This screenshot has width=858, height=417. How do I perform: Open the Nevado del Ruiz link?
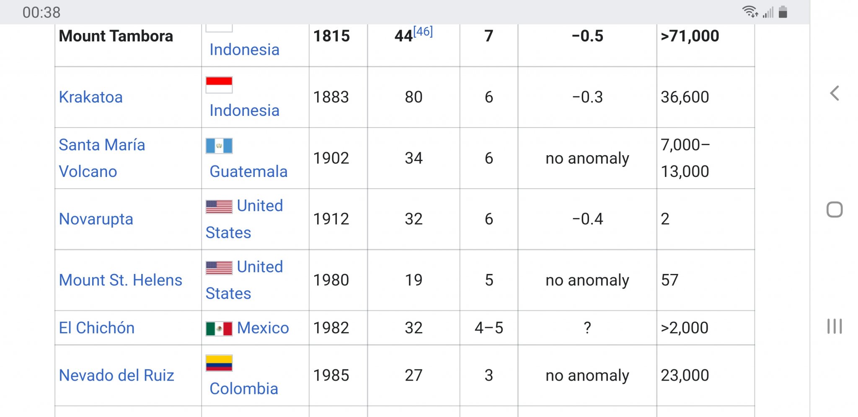coord(116,375)
